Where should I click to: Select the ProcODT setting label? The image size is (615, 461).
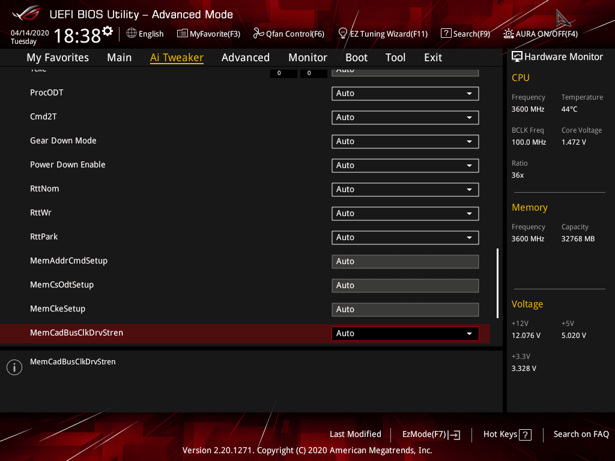pyautogui.click(x=47, y=92)
